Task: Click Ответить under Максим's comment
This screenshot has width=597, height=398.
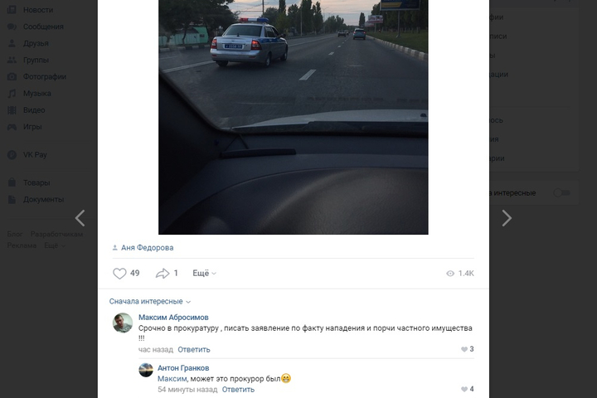Action: click(x=194, y=350)
